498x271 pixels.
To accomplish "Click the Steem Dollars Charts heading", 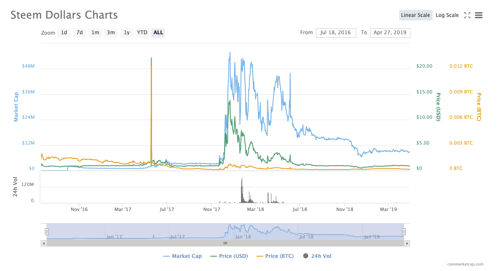I will click(x=64, y=15).
